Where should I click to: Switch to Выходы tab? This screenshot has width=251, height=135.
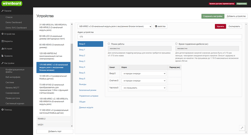[x=83, y=84]
